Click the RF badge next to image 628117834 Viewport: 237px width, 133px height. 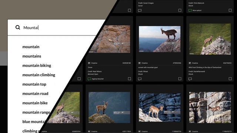(89, 132)
